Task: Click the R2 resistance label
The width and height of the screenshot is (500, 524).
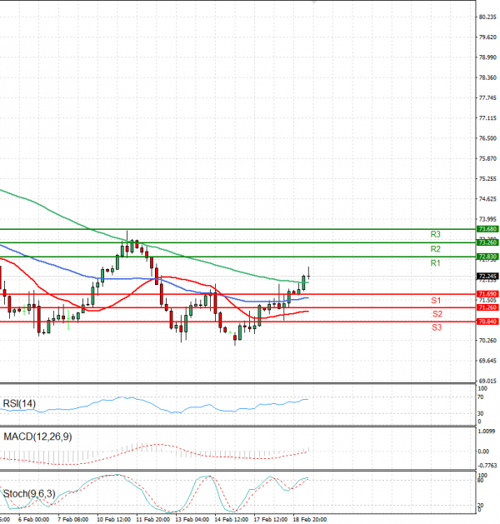Action: click(435, 249)
